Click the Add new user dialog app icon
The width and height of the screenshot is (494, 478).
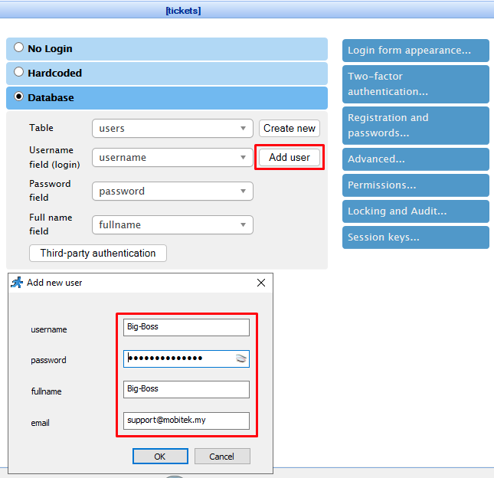17,283
